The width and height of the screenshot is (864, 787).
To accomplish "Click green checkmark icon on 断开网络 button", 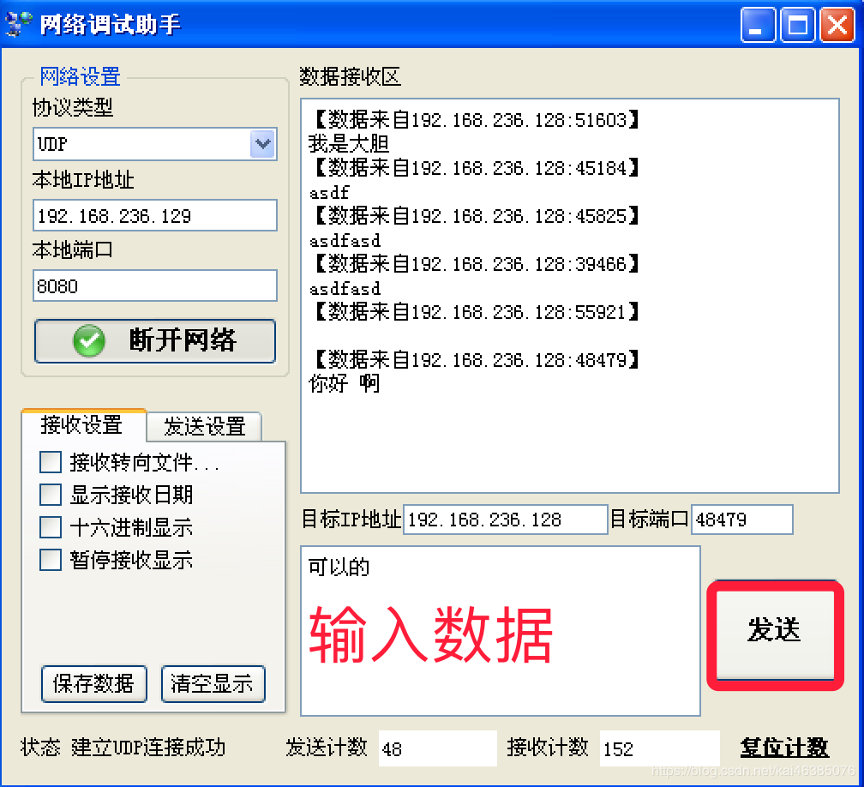I will [x=89, y=340].
